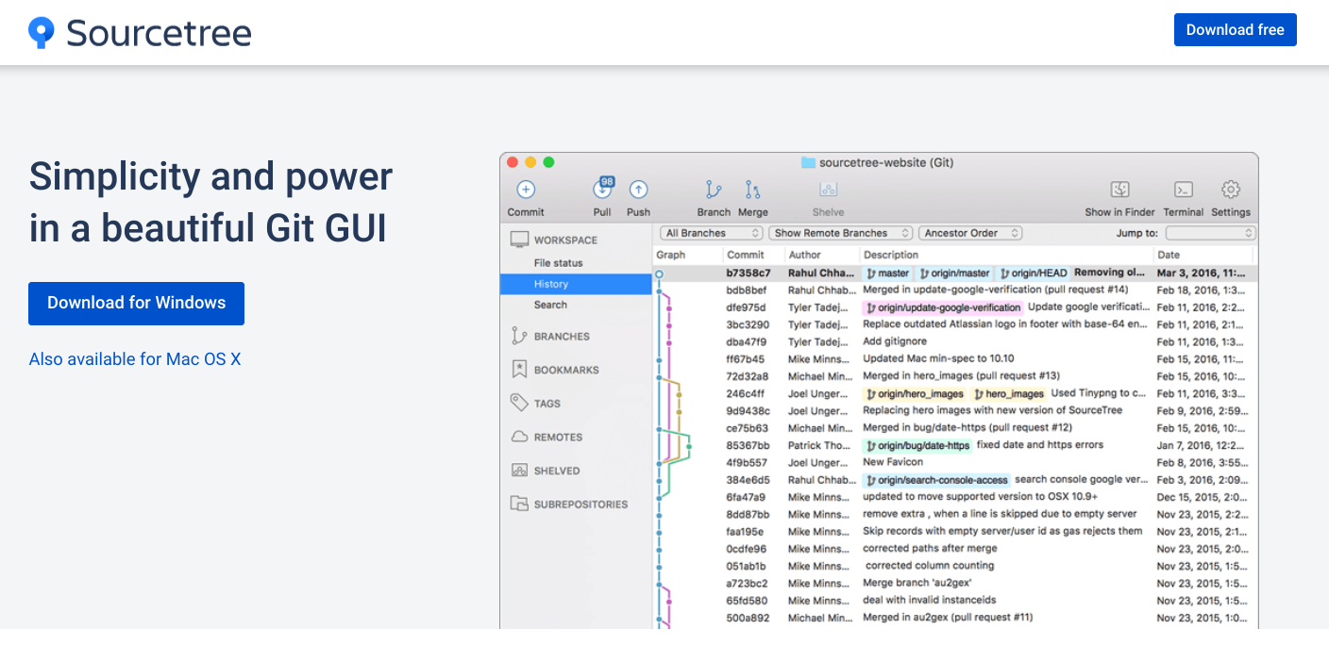Open the Jump to combo box
This screenshot has height=646, width=1329.
pyautogui.click(x=1210, y=233)
